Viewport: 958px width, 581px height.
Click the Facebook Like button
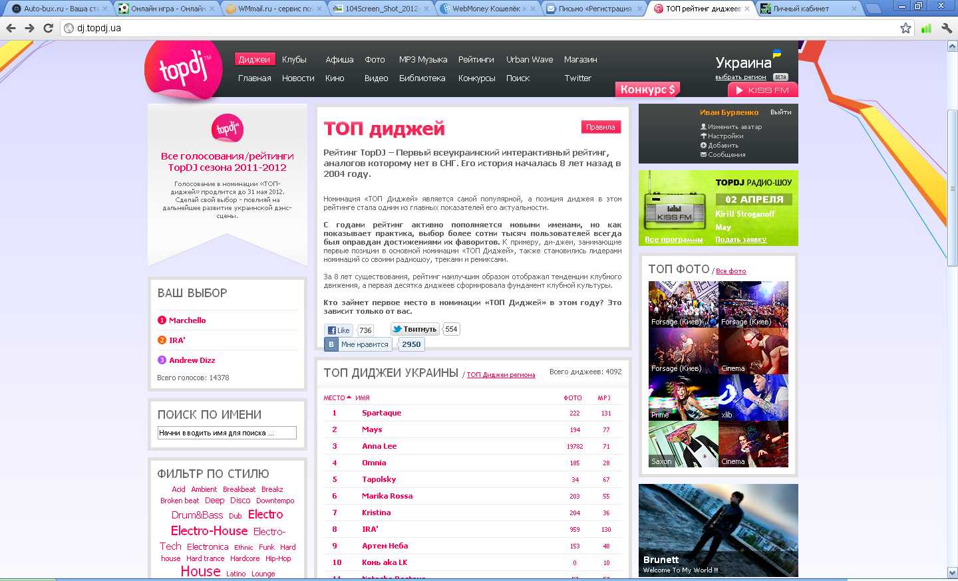click(339, 330)
